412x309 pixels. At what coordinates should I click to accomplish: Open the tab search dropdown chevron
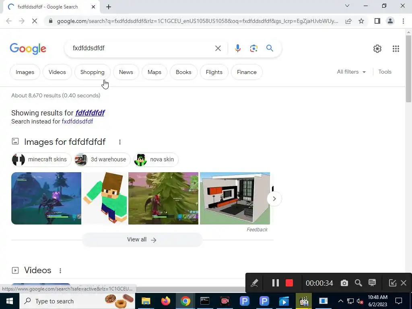pos(347,6)
